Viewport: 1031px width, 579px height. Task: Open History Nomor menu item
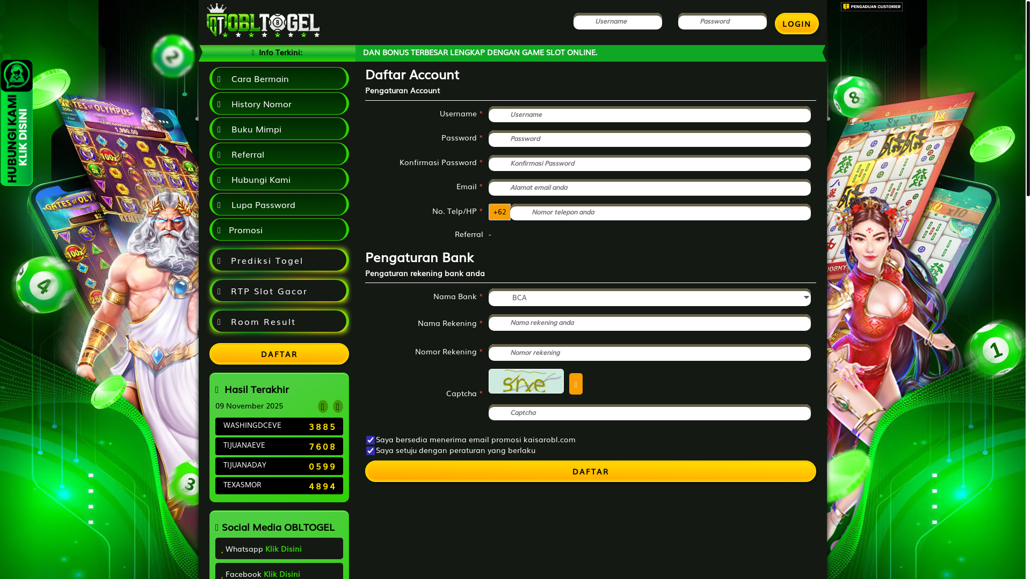279,103
